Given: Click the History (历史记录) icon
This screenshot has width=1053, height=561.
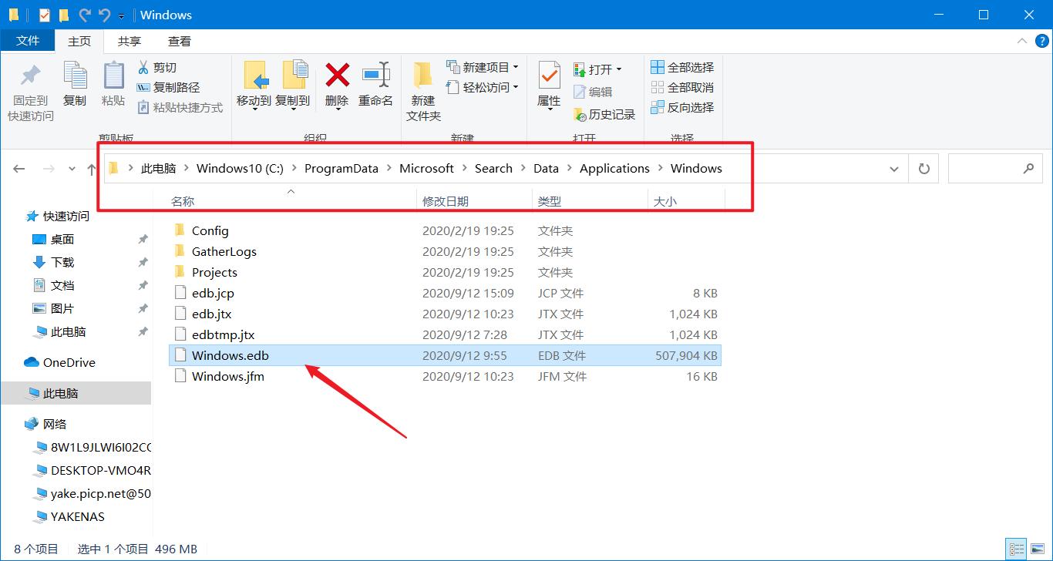Looking at the screenshot, I should click(579, 113).
